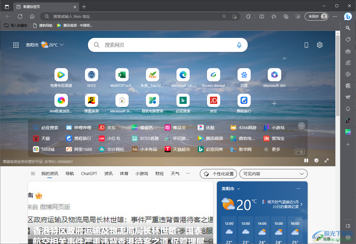Open page settings gear icon
356x244 pixels.
[x=319, y=45]
